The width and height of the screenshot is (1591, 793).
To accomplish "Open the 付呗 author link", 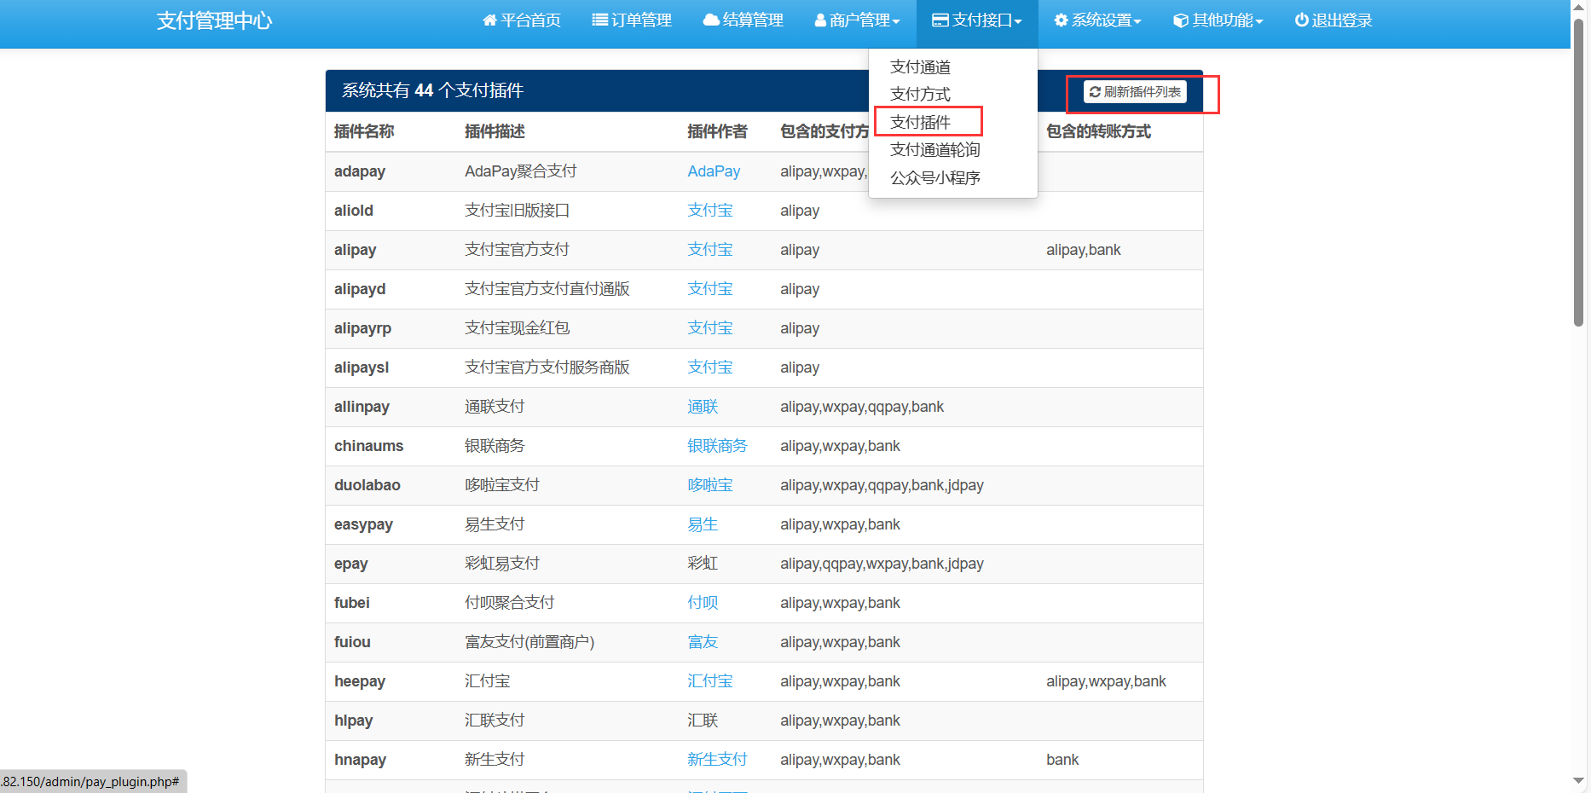I will (x=703, y=603).
